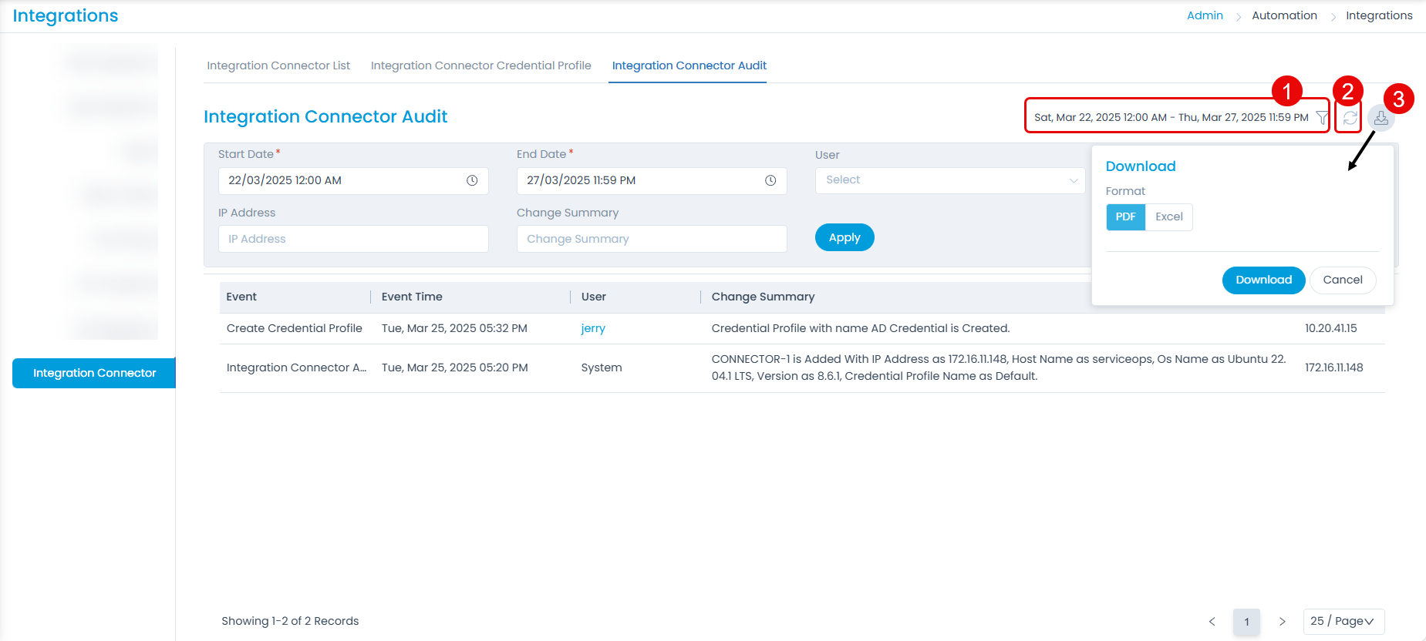The width and height of the screenshot is (1426, 641).
Task: Select PDF download format
Action: (1125, 217)
